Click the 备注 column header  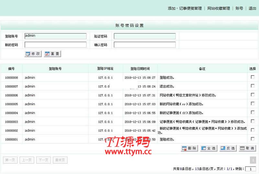coord(202,69)
